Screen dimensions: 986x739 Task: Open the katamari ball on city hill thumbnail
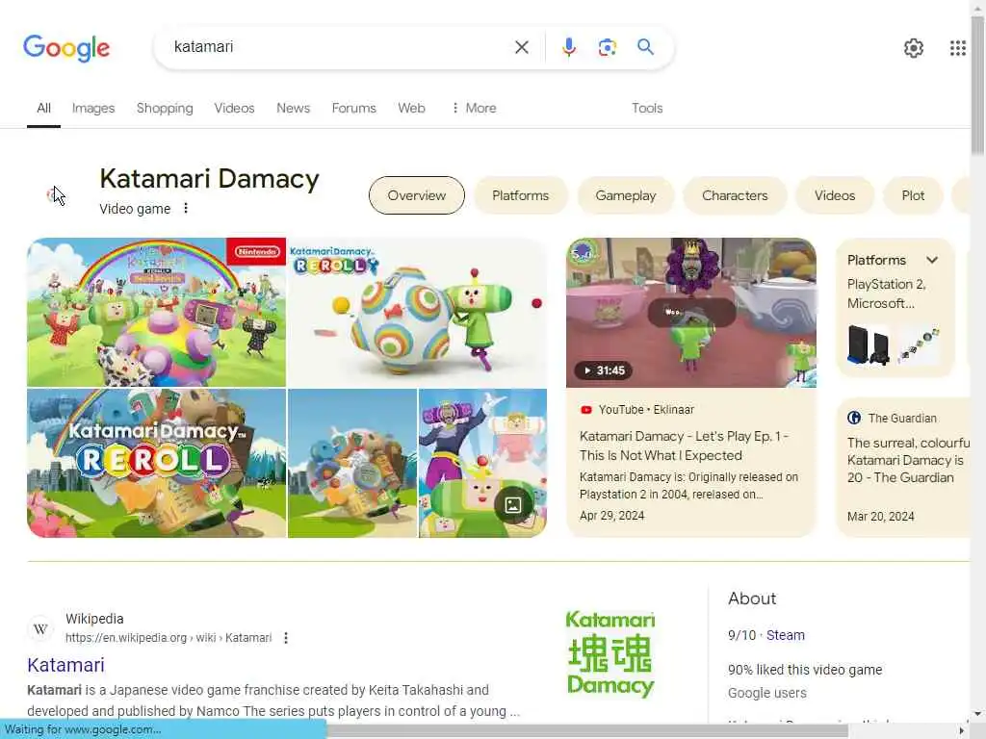pyautogui.click(x=352, y=463)
